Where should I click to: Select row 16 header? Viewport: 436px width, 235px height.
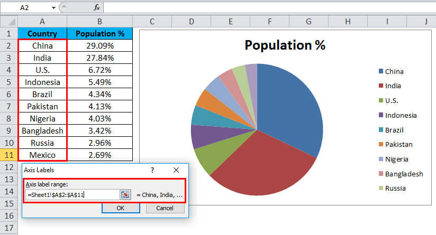pos(9,215)
